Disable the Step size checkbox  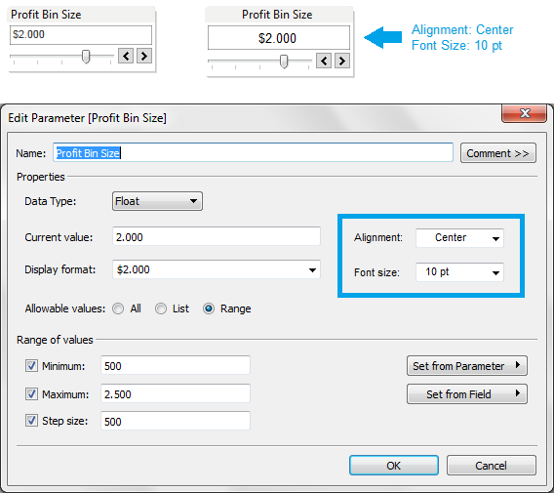31,421
